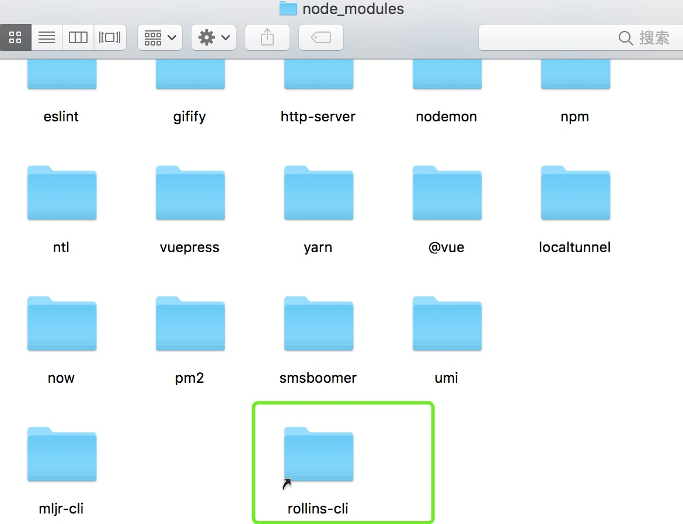Select the http-server folder icon
683x524 pixels.
click(x=319, y=75)
